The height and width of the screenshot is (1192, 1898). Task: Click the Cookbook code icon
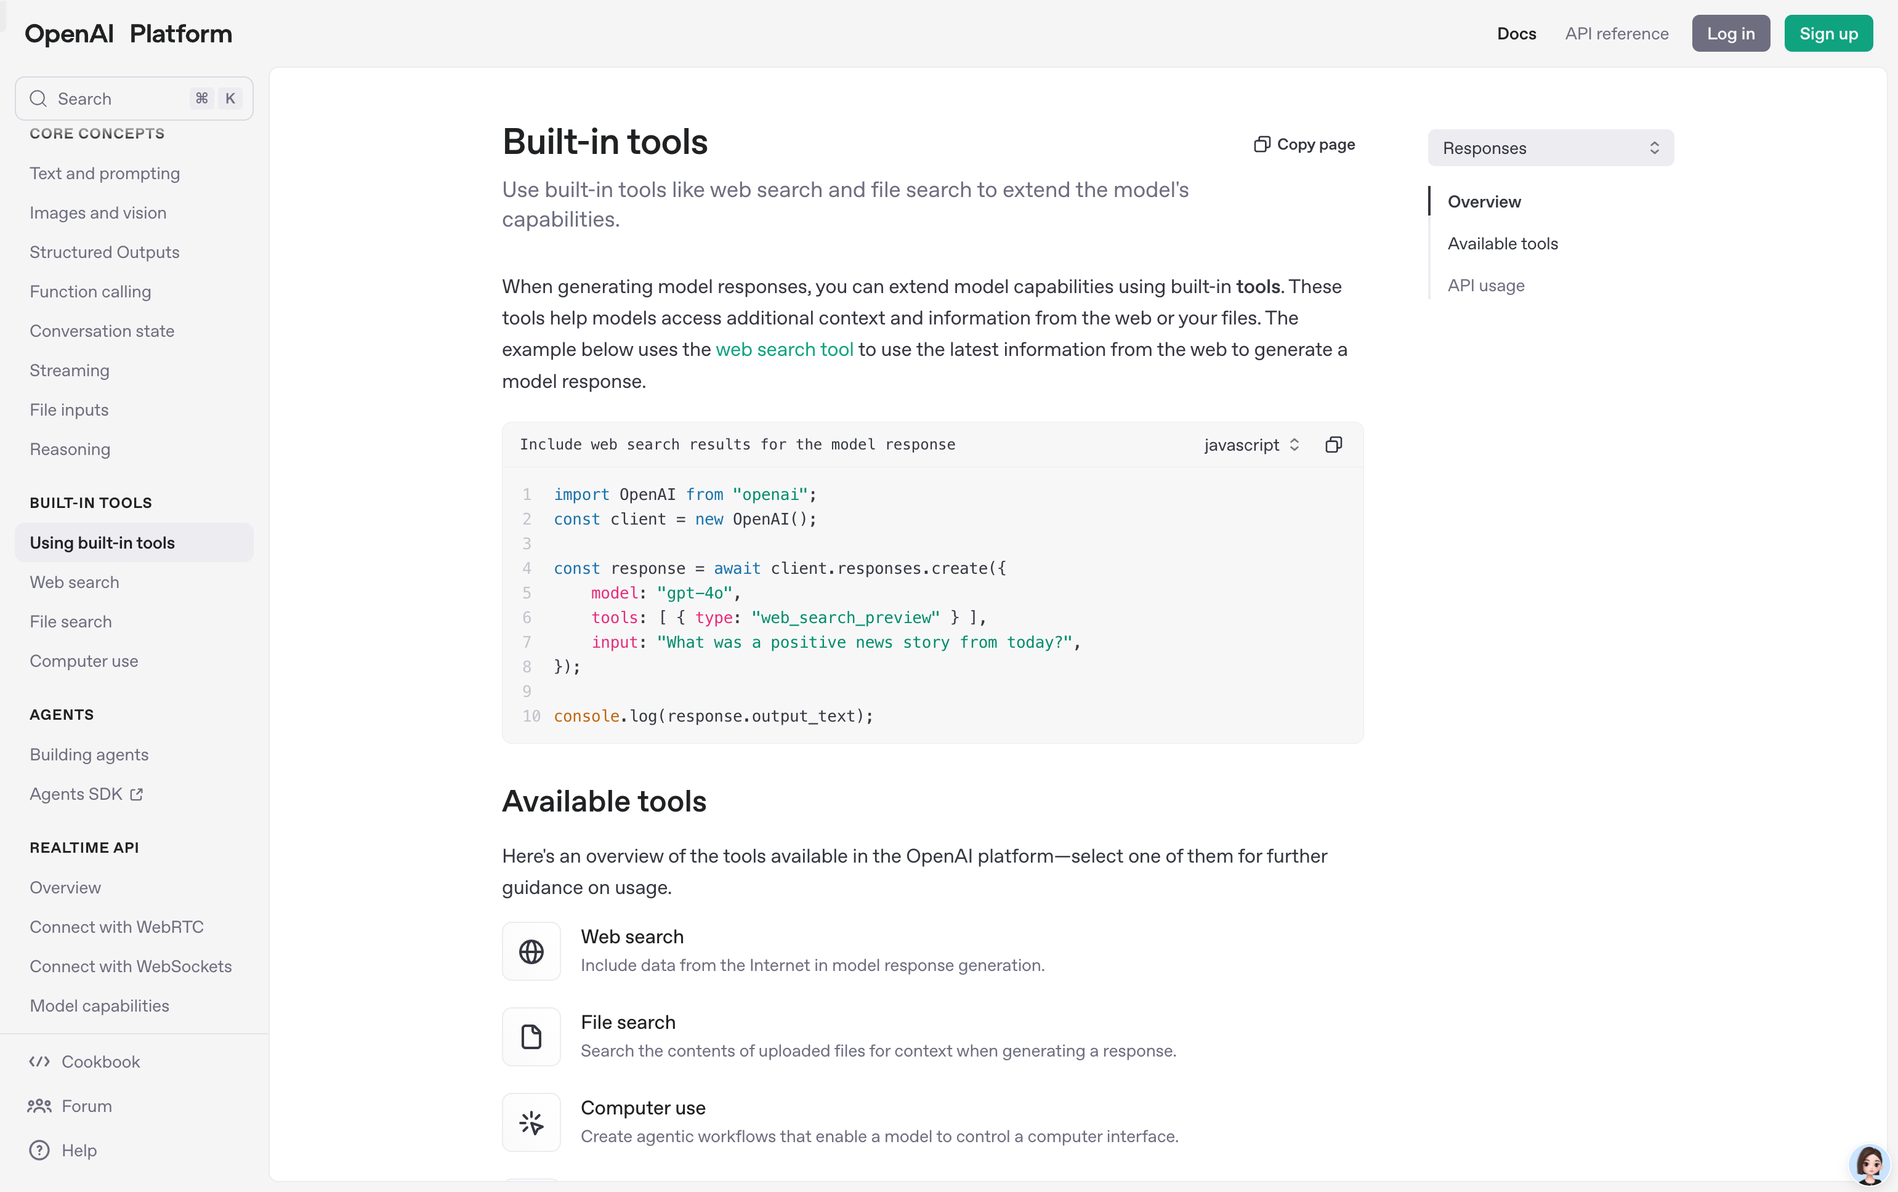39,1061
